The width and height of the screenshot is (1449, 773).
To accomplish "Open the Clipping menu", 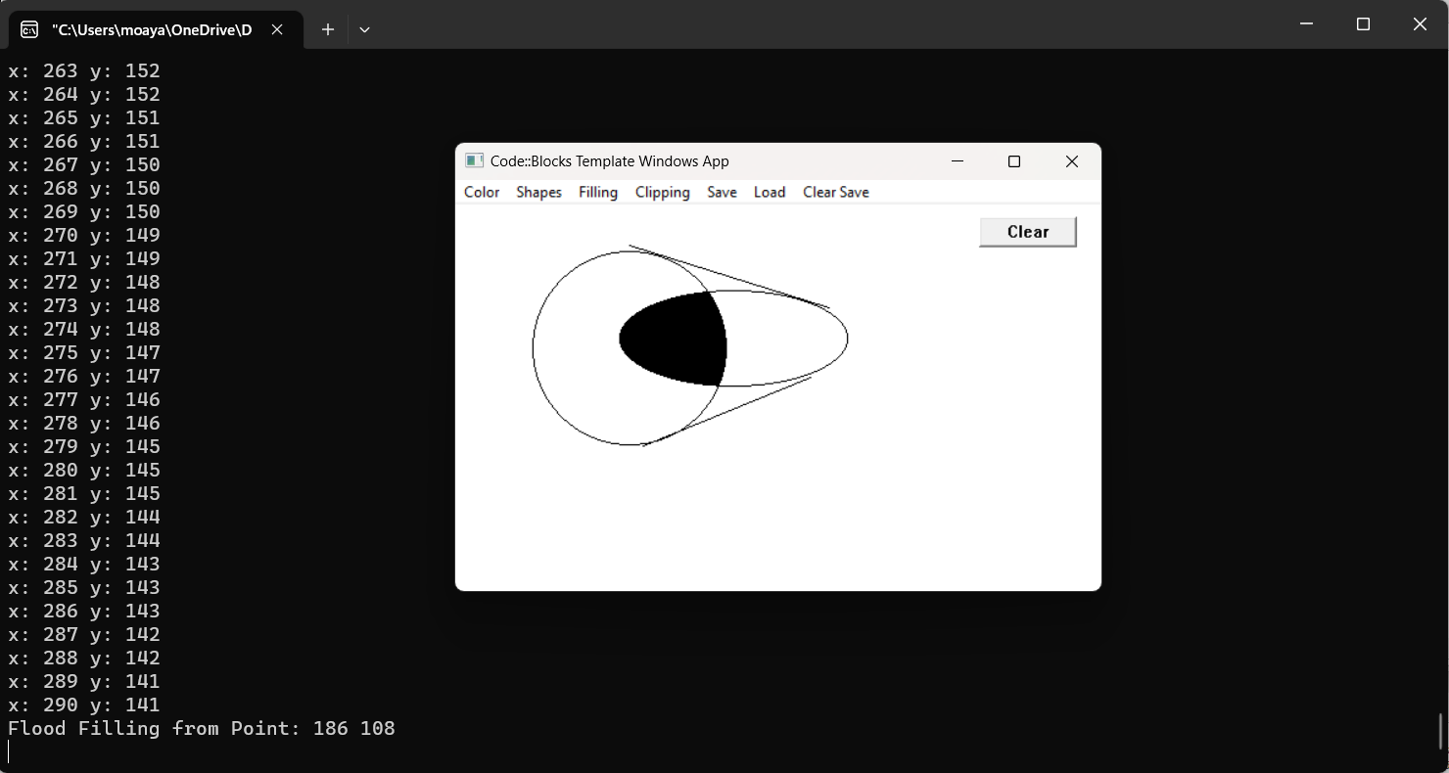I will point(662,192).
